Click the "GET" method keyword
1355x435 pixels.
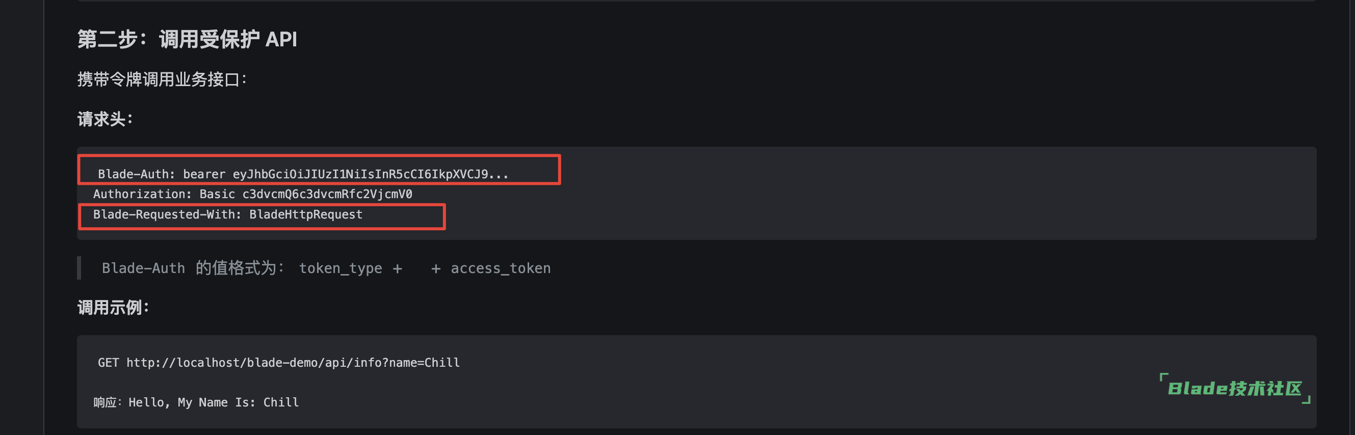pos(109,363)
